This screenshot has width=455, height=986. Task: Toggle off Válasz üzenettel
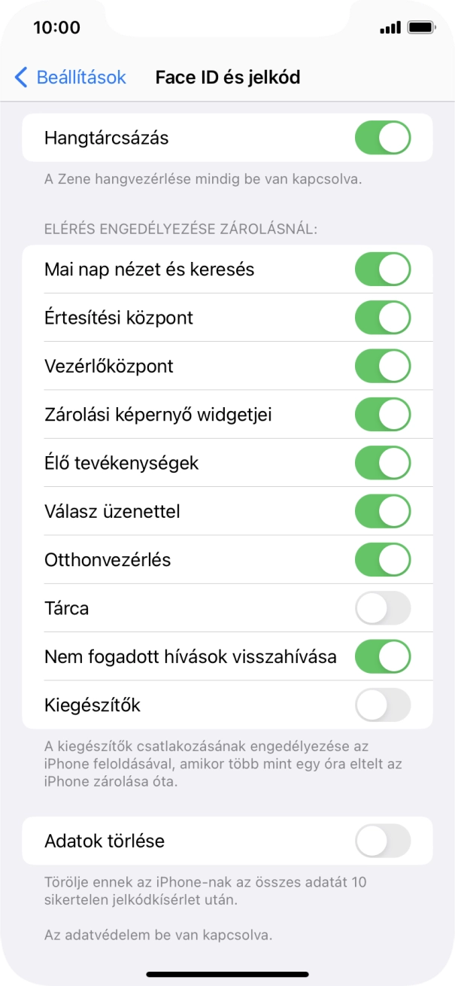[x=382, y=511]
